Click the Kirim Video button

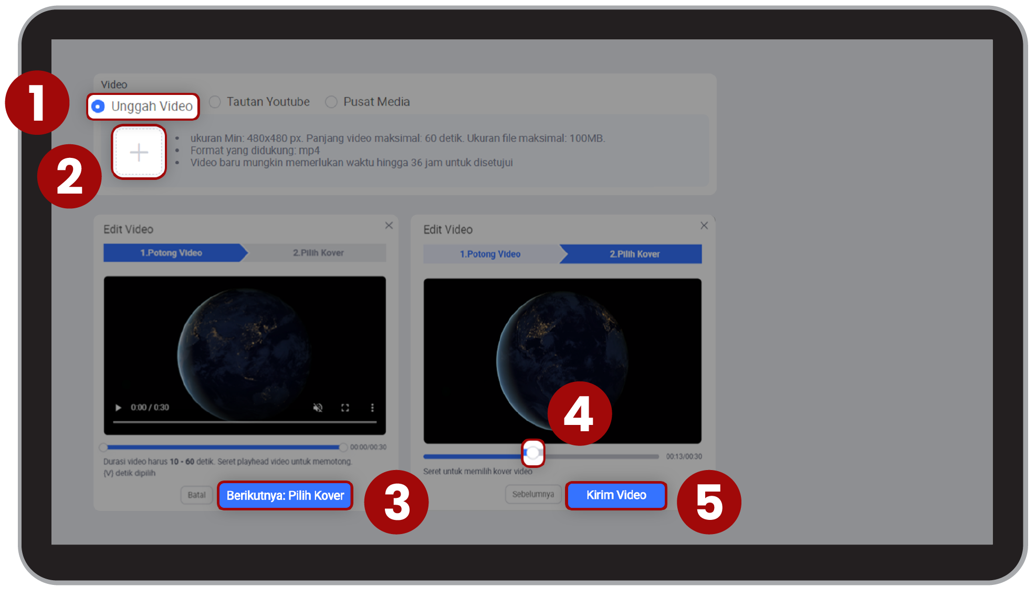616,495
